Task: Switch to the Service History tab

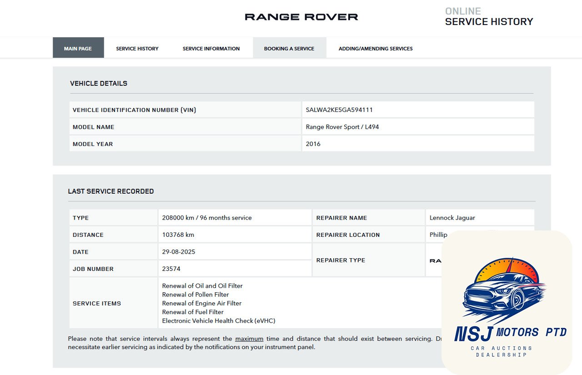Action: click(x=137, y=48)
